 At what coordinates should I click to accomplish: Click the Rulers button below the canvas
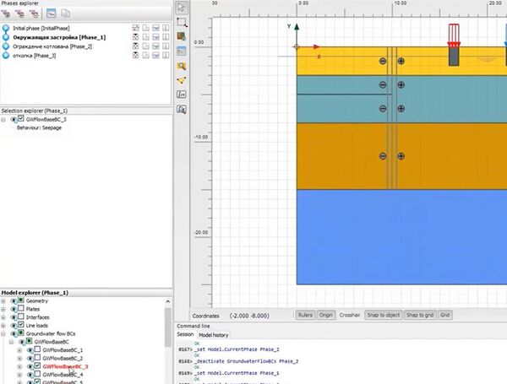pos(305,315)
